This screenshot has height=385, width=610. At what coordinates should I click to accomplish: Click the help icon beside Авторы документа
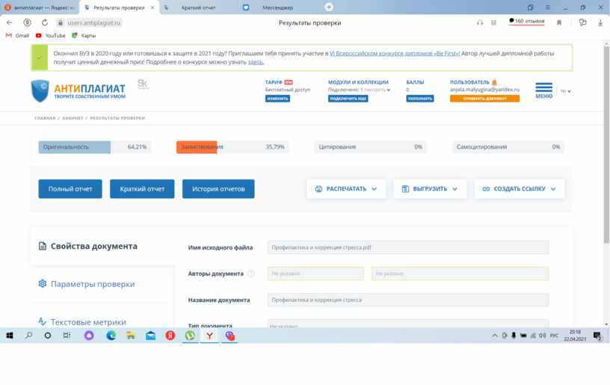(250, 274)
